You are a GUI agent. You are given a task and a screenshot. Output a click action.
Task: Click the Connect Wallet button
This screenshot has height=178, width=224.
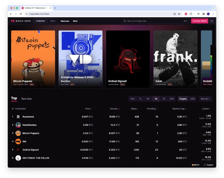click(x=200, y=21)
